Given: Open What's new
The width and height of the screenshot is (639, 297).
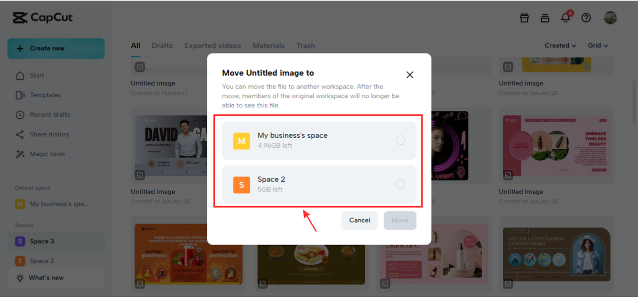Looking at the screenshot, I should pyautogui.click(x=56, y=278).
